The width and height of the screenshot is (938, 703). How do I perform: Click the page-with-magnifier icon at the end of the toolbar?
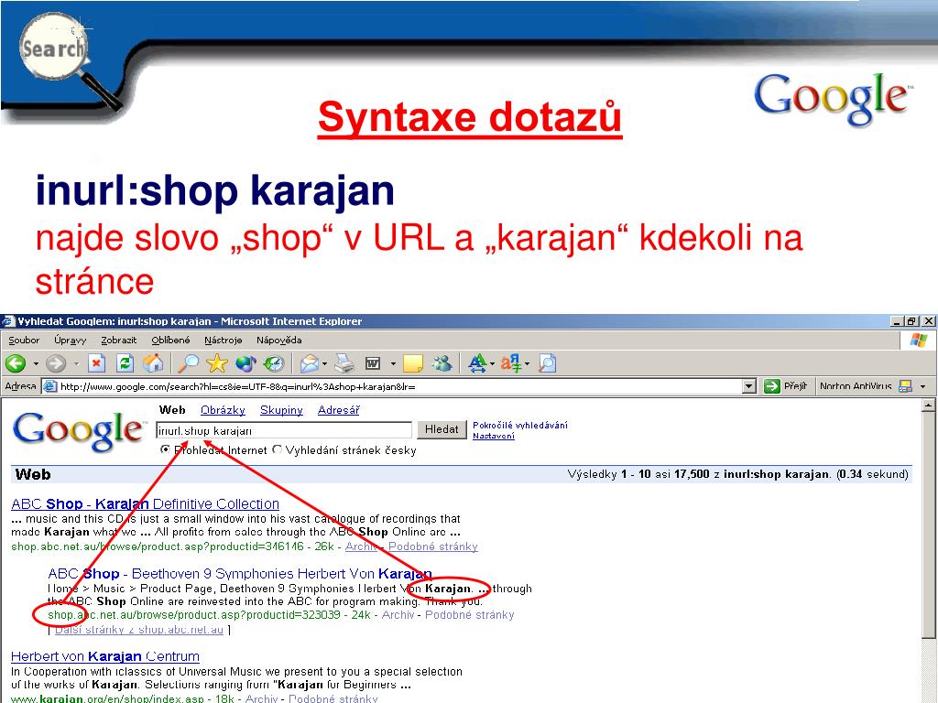click(x=548, y=363)
